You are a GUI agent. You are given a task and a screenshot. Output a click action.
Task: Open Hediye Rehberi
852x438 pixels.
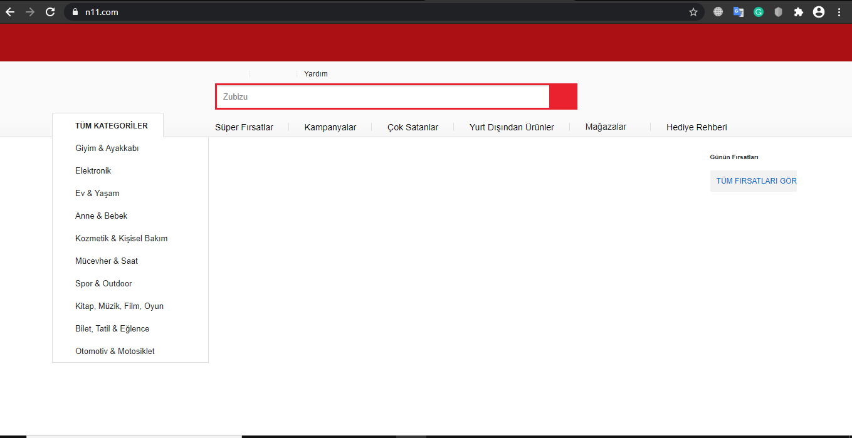[697, 127]
